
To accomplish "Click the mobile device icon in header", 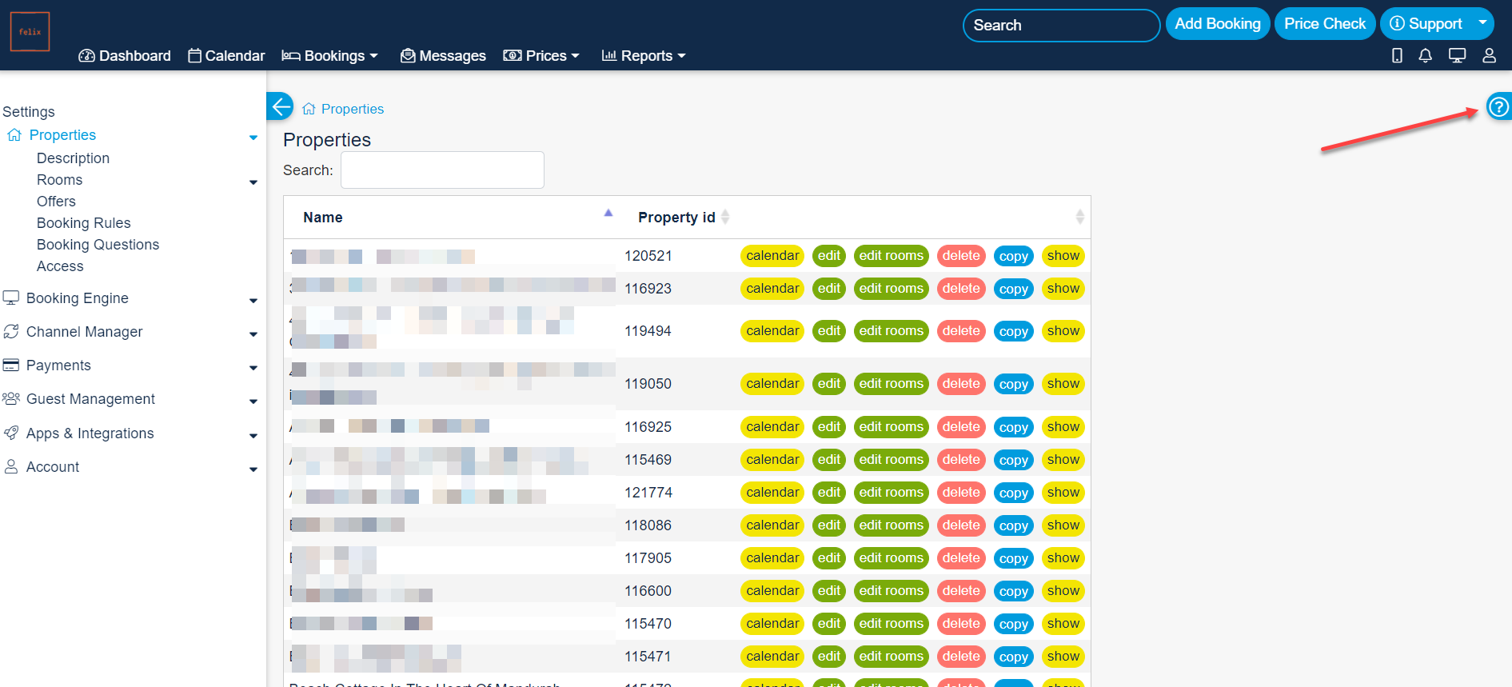I will tap(1397, 55).
